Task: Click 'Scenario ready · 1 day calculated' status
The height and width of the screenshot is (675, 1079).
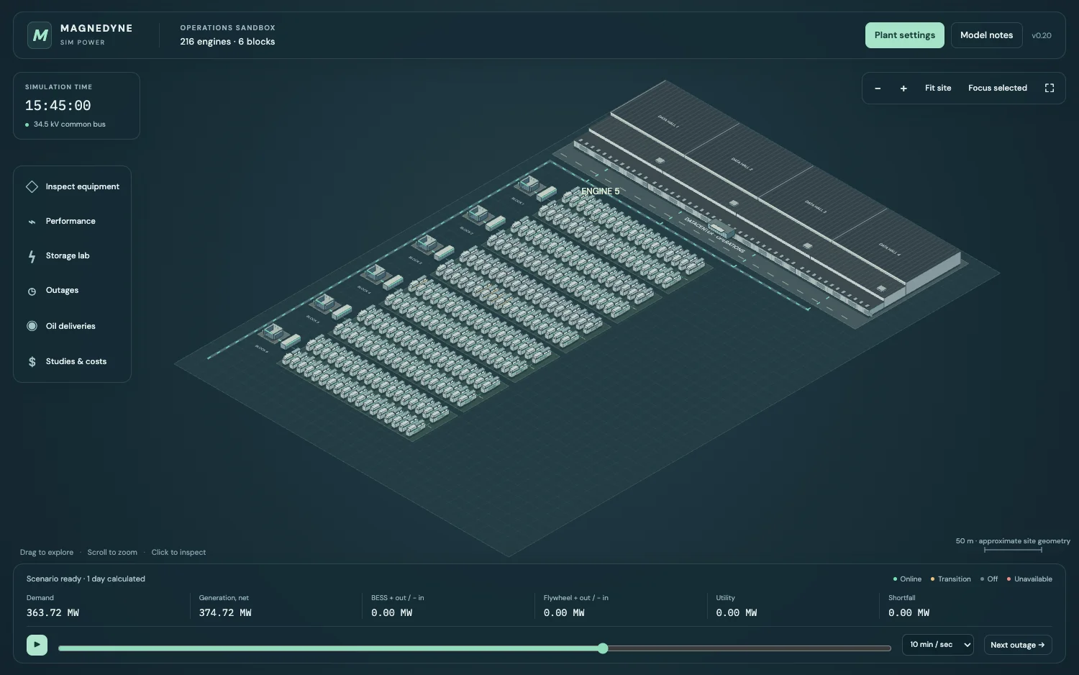Action: tap(86, 579)
